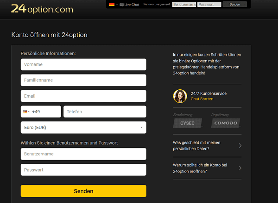The width and height of the screenshot is (278, 203).
Task: Expand 'Warum sollte ich ein Konto bei 24option eröffnen?'
Action: tap(207, 168)
